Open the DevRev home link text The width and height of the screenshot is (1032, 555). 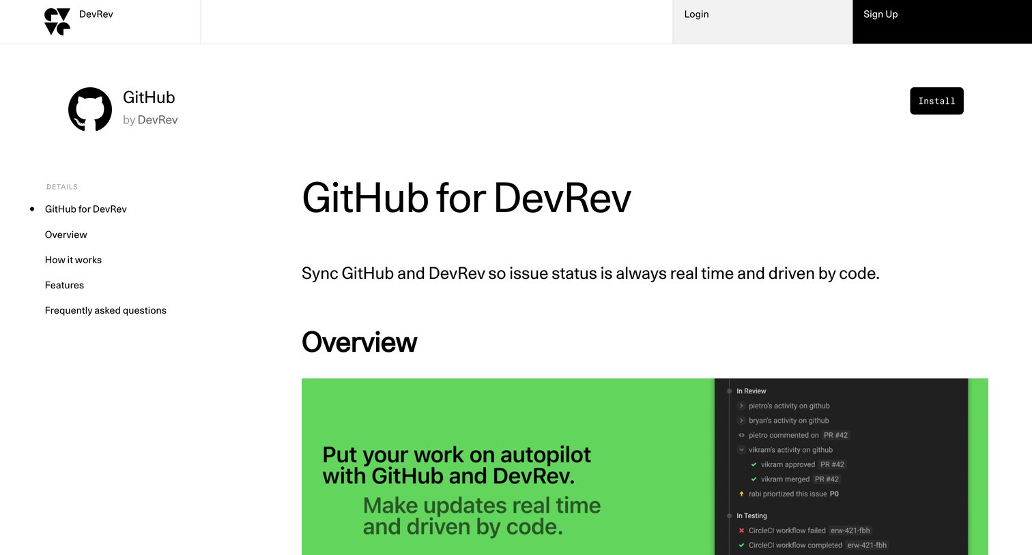click(96, 14)
